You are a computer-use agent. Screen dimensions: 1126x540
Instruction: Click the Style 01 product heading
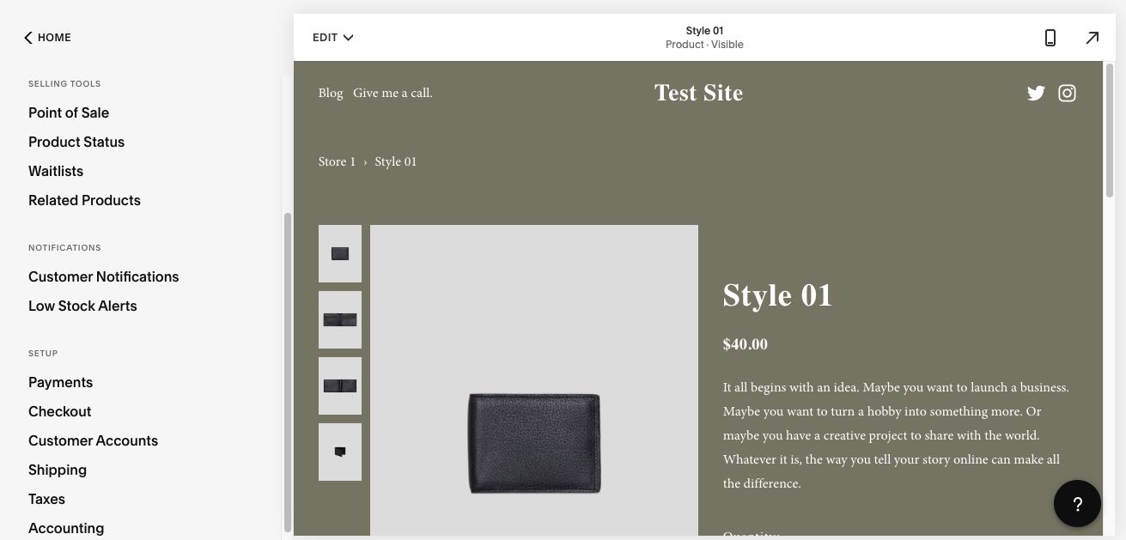pyautogui.click(x=777, y=295)
